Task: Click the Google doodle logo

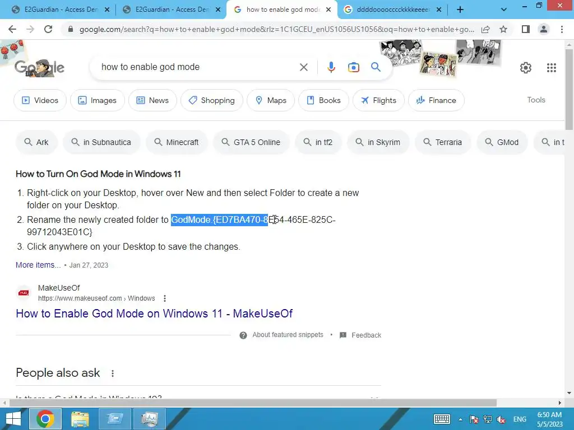Action: coord(39,68)
